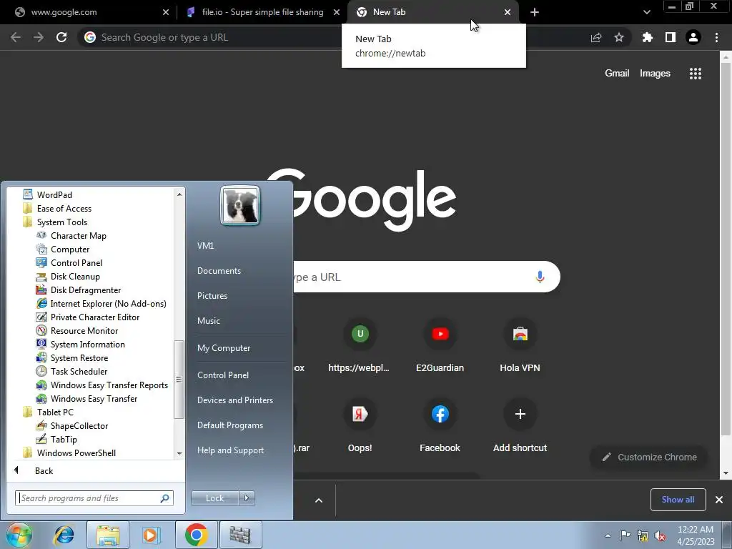
Task: Open the shutdown options arrow beside Lock
Action: pyautogui.click(x=247, y=498)
